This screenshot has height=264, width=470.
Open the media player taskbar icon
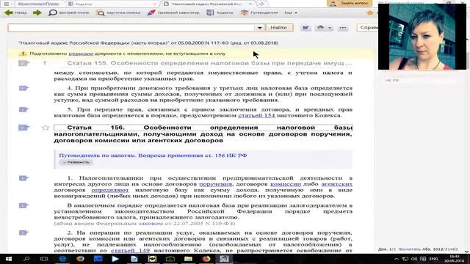click(x=115, y=259)
